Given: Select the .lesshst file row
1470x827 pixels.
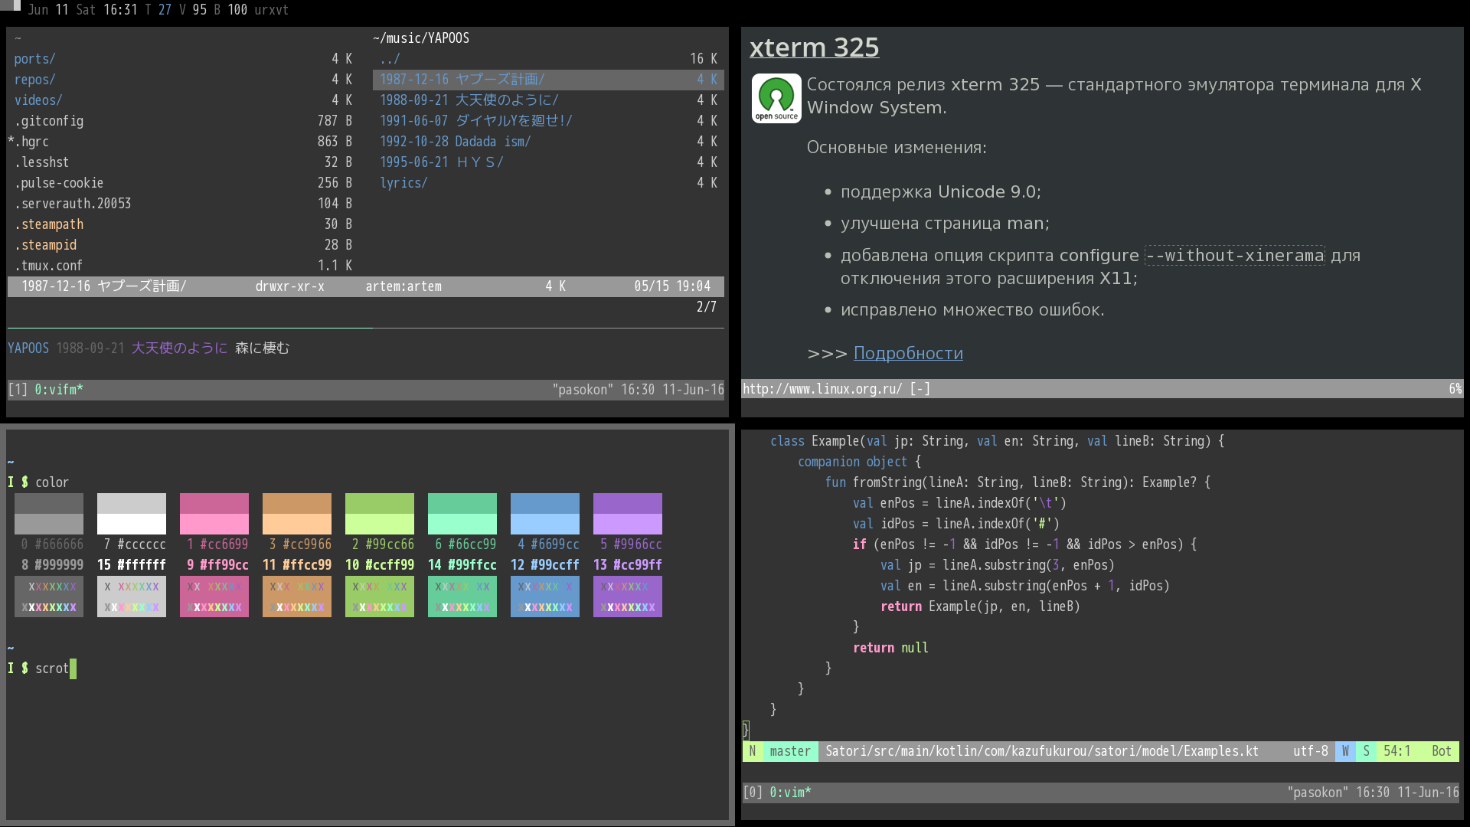Looking at the screenshot, I should coord(183,162).
